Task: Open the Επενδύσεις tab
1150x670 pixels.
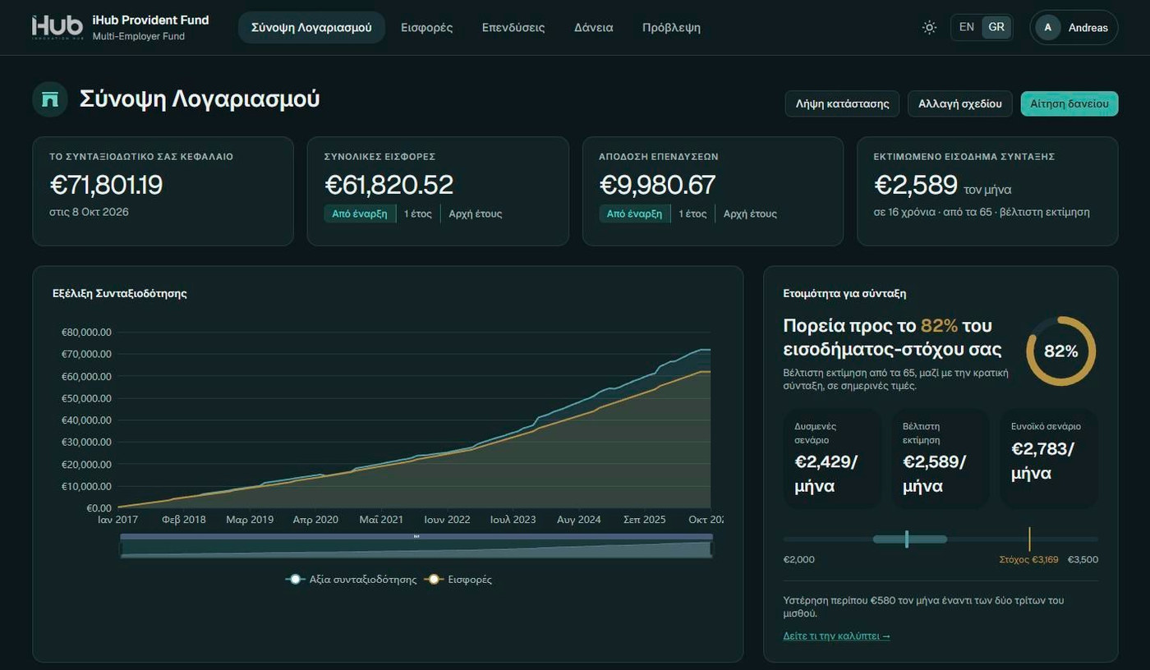Action: 513,27
